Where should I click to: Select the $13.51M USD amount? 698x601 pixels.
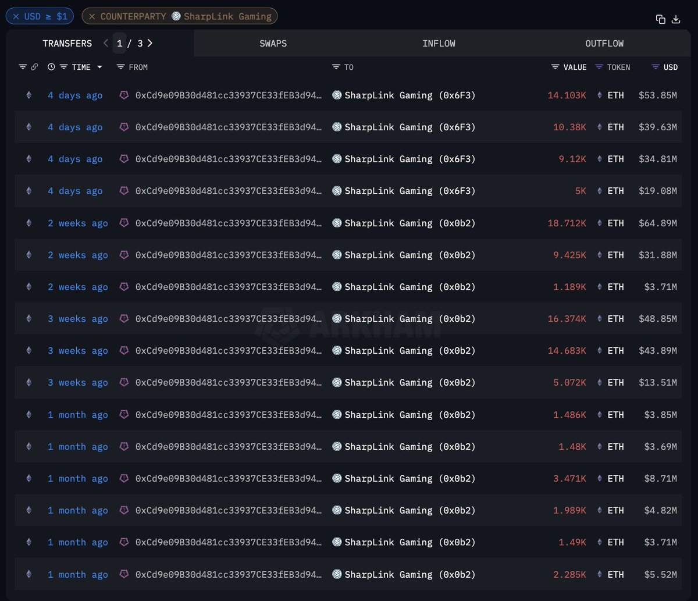click(658, 383)
